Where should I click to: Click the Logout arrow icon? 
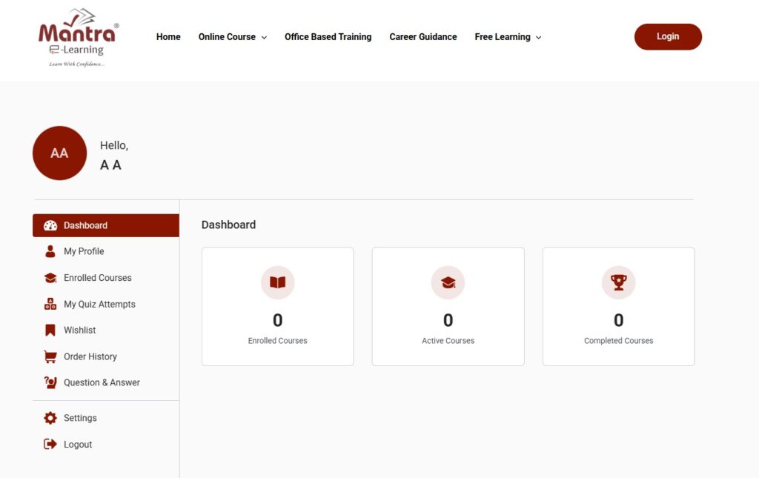[50, 445]
